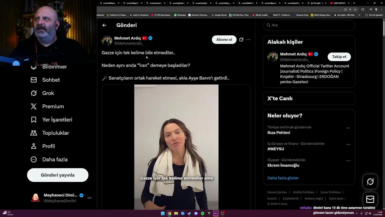This screenshot has width=385, height=217.
Task: Switch to the x.com/sarsever tab
Action: click(x=156, y=3)
